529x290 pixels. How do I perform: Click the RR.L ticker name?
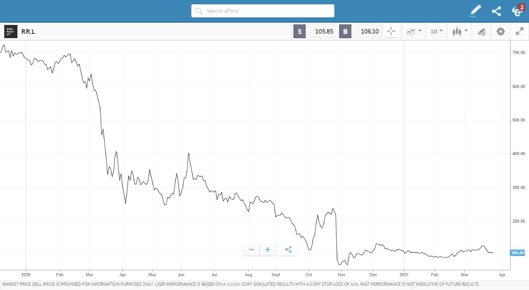click(x=28, y=32)
